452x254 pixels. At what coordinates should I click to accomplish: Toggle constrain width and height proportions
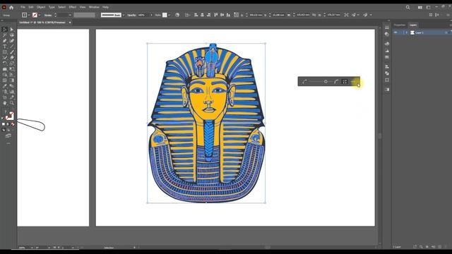pyautogui.click(x=314, y=15)
